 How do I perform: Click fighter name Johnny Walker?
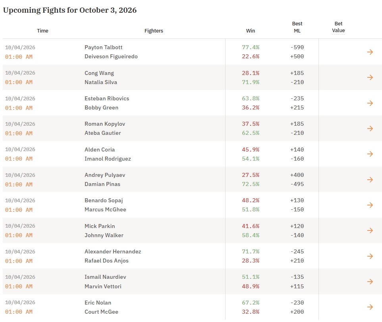pos(104,236)
